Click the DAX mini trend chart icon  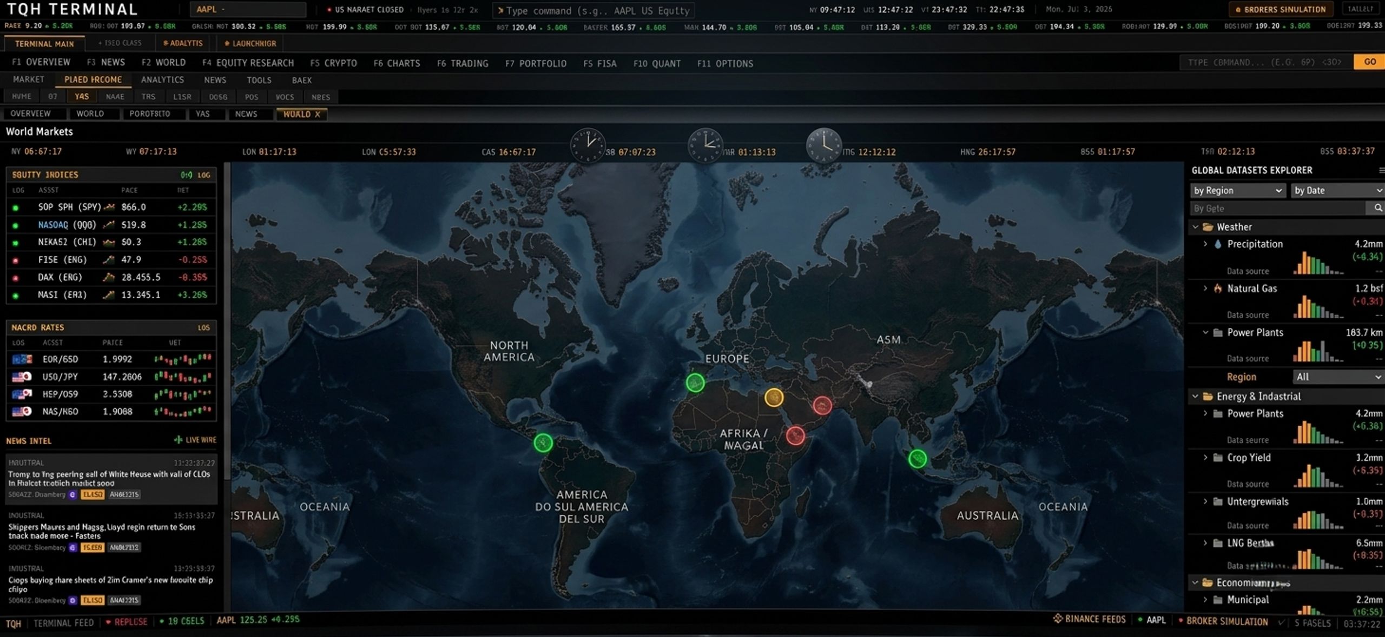coord(109,277)
